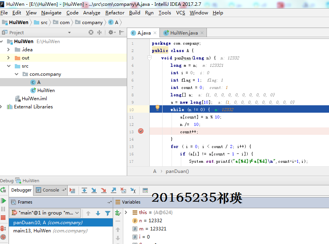Select frame panDuan:10, A
Screen dimensions: 329x244
(61, 223)
